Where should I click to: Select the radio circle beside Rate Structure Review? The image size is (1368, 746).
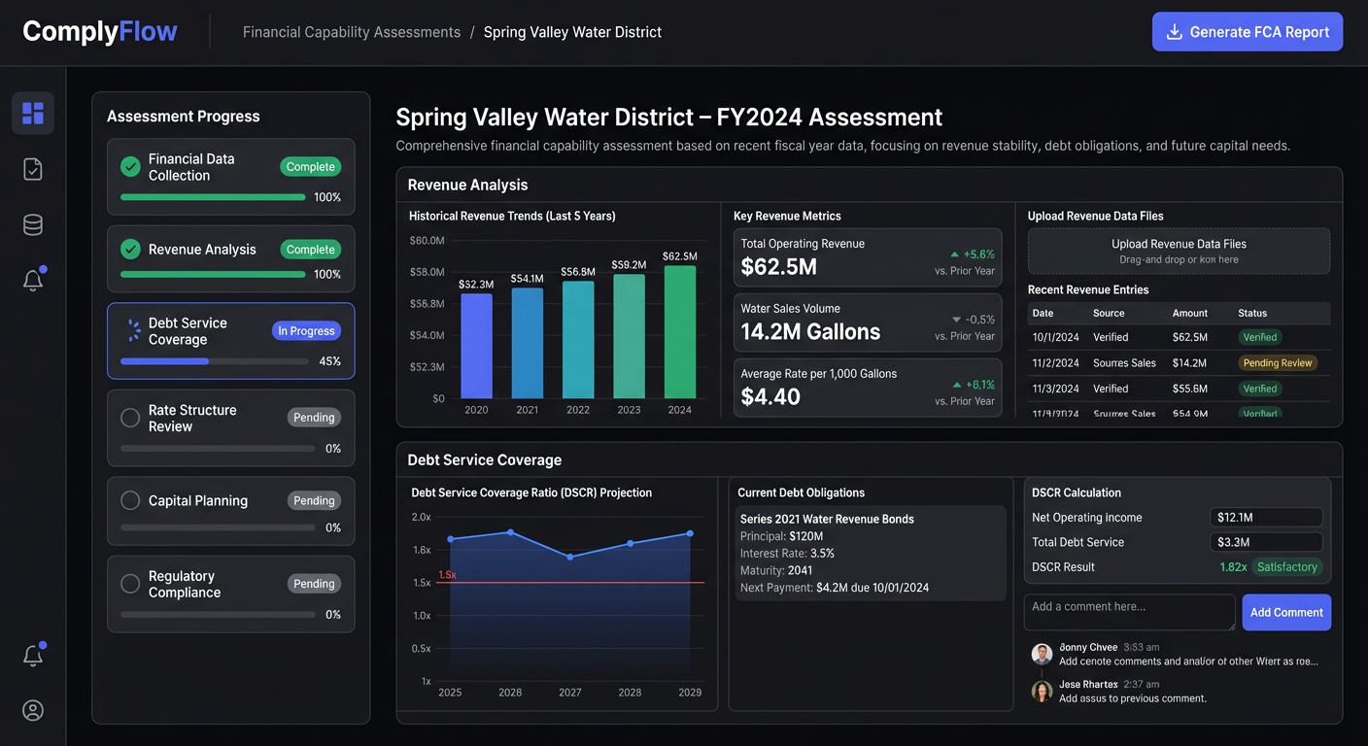point(130,418)
